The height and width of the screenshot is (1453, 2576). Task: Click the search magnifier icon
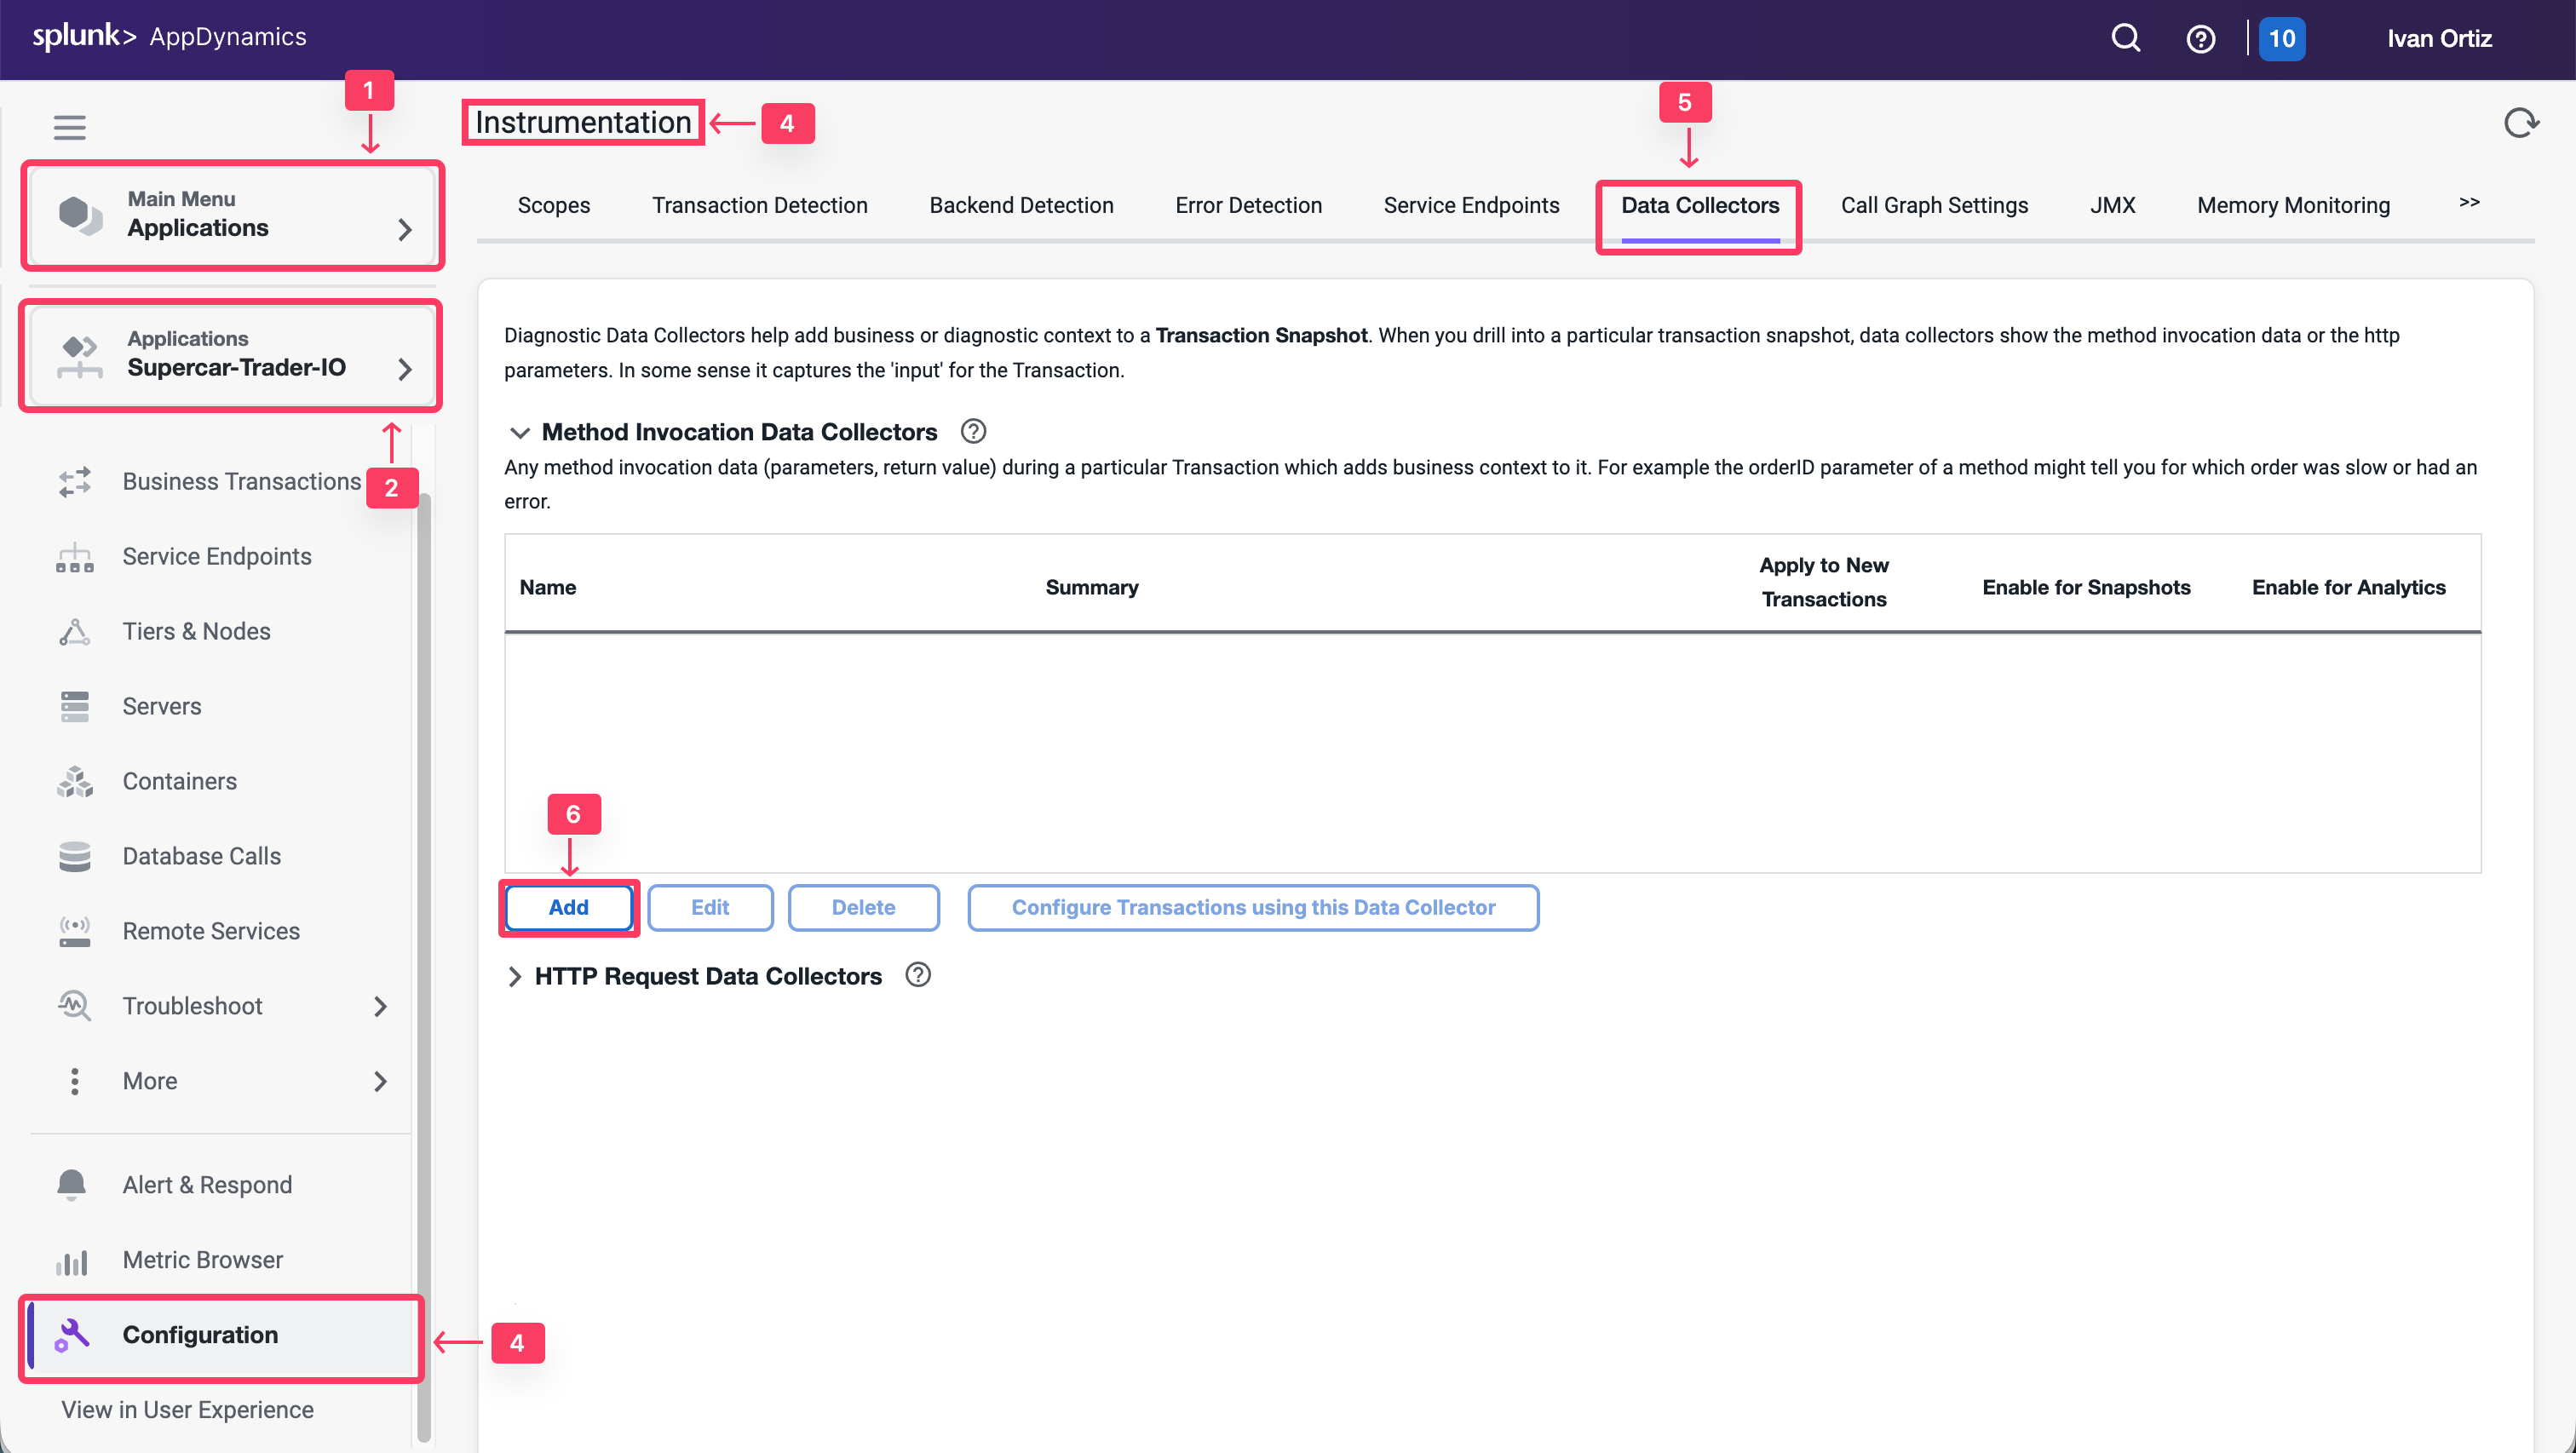tap(2125, 38)
